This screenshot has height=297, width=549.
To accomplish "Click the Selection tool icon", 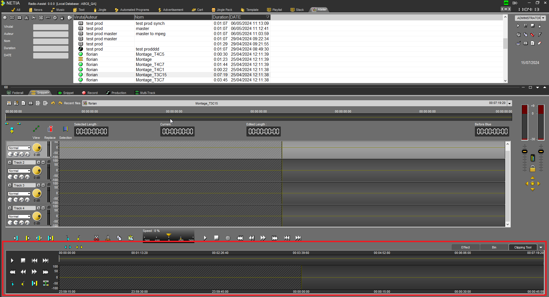I will (66, 129).
